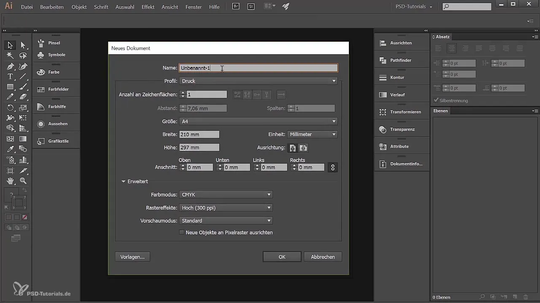The image size is (540, 303).
Task: Open the Ausrichten panel
Action: tap(402, 43)
